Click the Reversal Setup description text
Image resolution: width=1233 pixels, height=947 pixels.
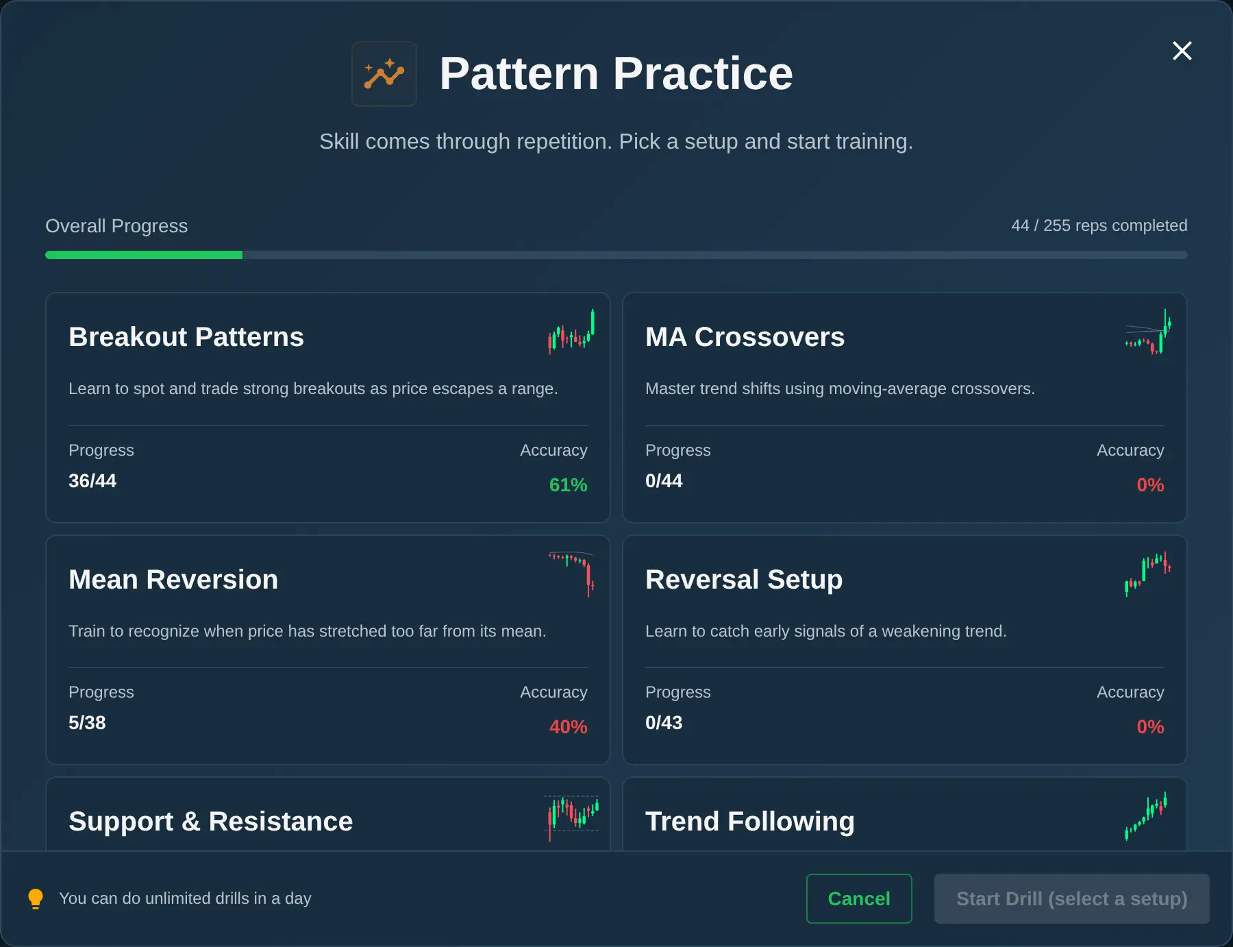coord(826,631)
